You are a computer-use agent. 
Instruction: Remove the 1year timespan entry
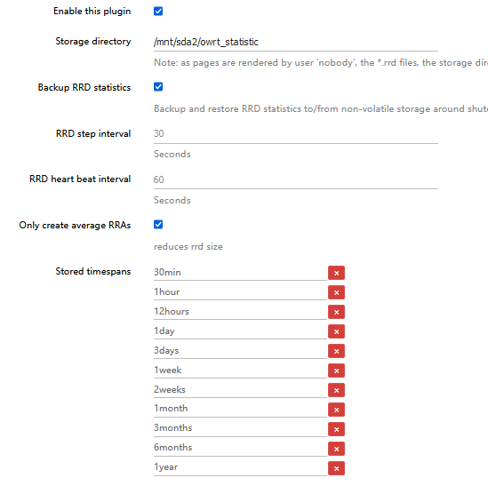tap(336, 468)
